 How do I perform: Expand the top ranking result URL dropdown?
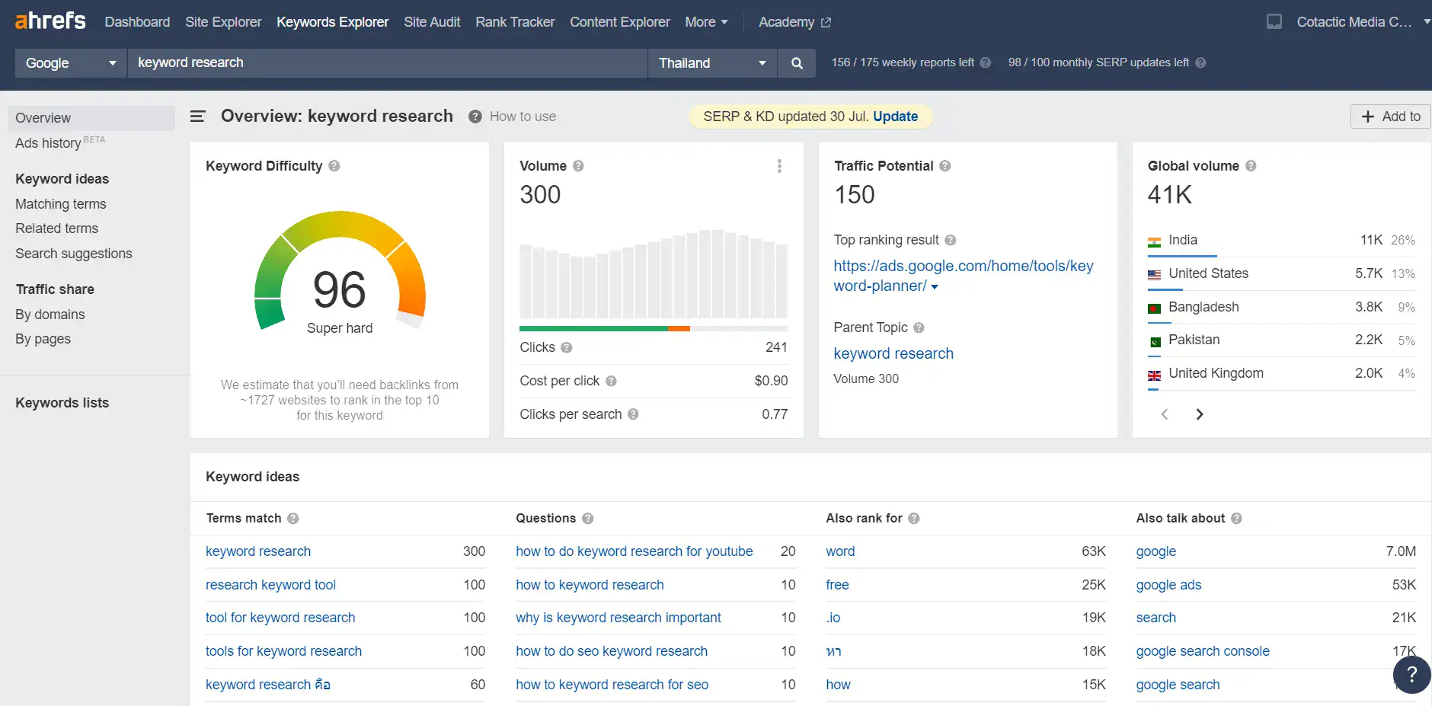click(935, 287)
